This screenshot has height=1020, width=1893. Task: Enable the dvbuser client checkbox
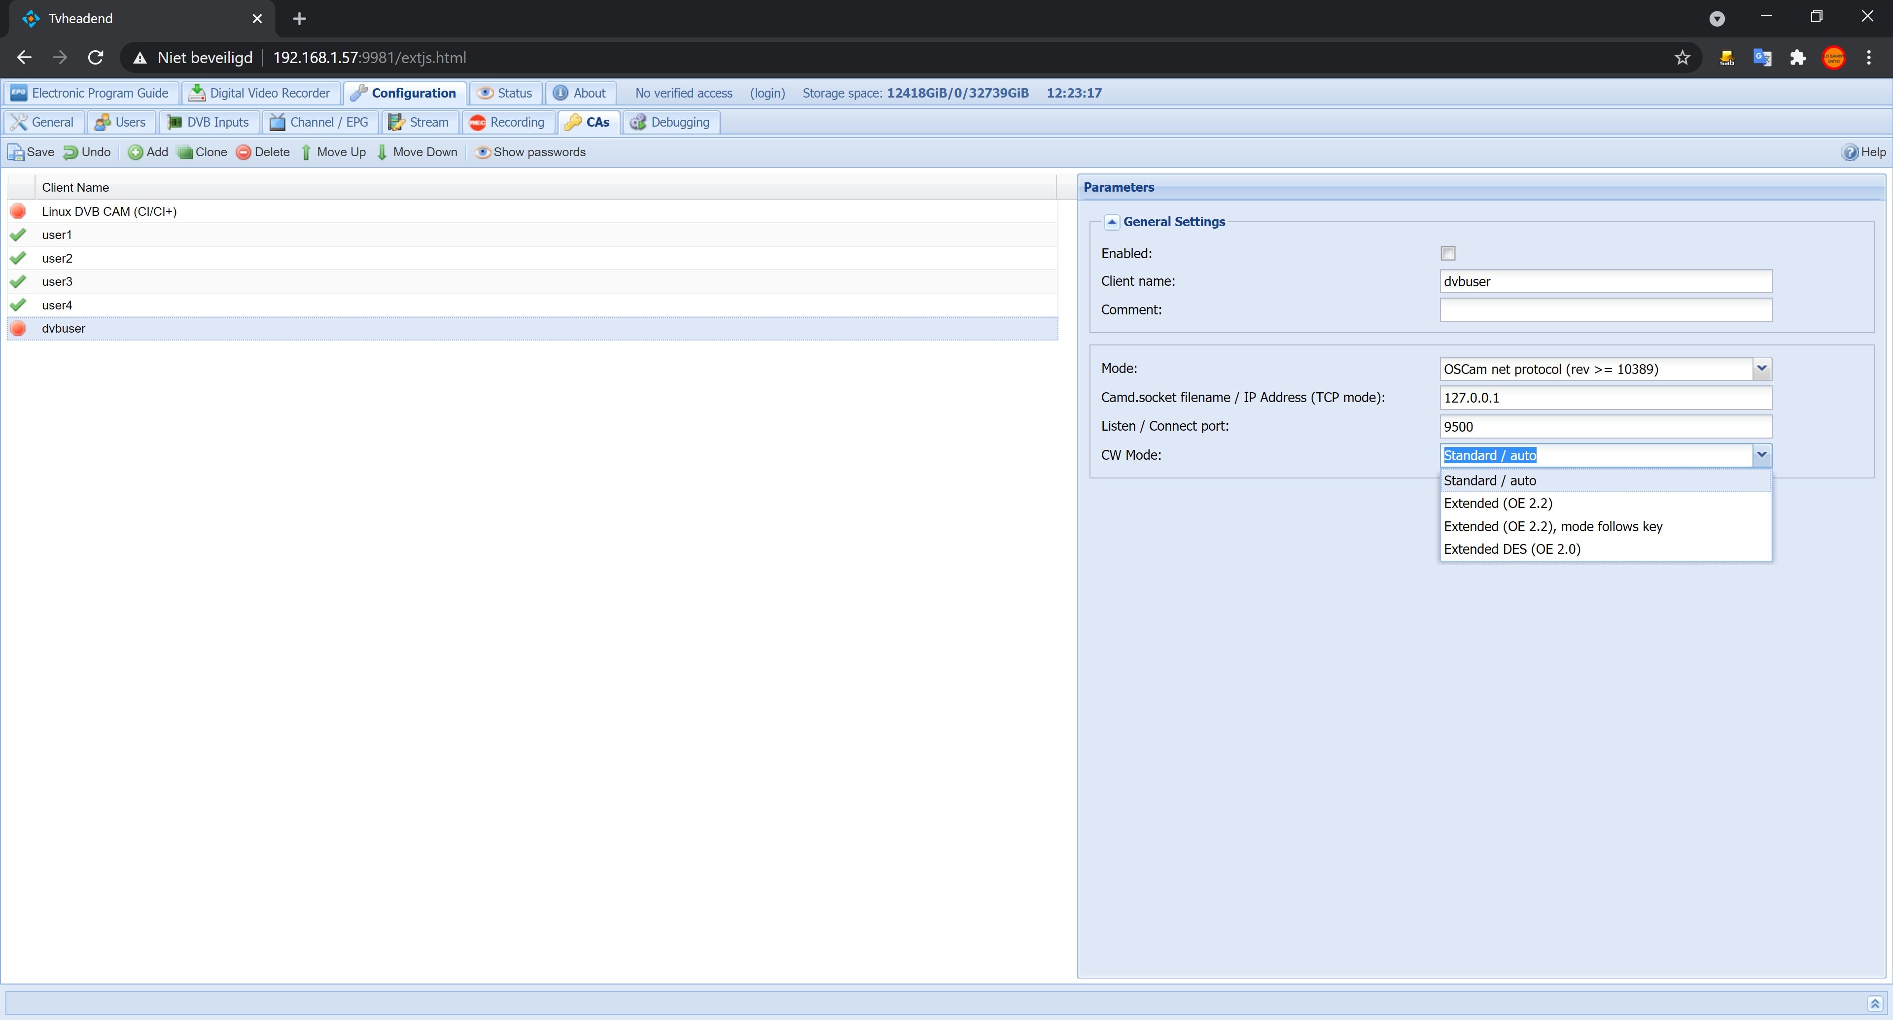1448,253
